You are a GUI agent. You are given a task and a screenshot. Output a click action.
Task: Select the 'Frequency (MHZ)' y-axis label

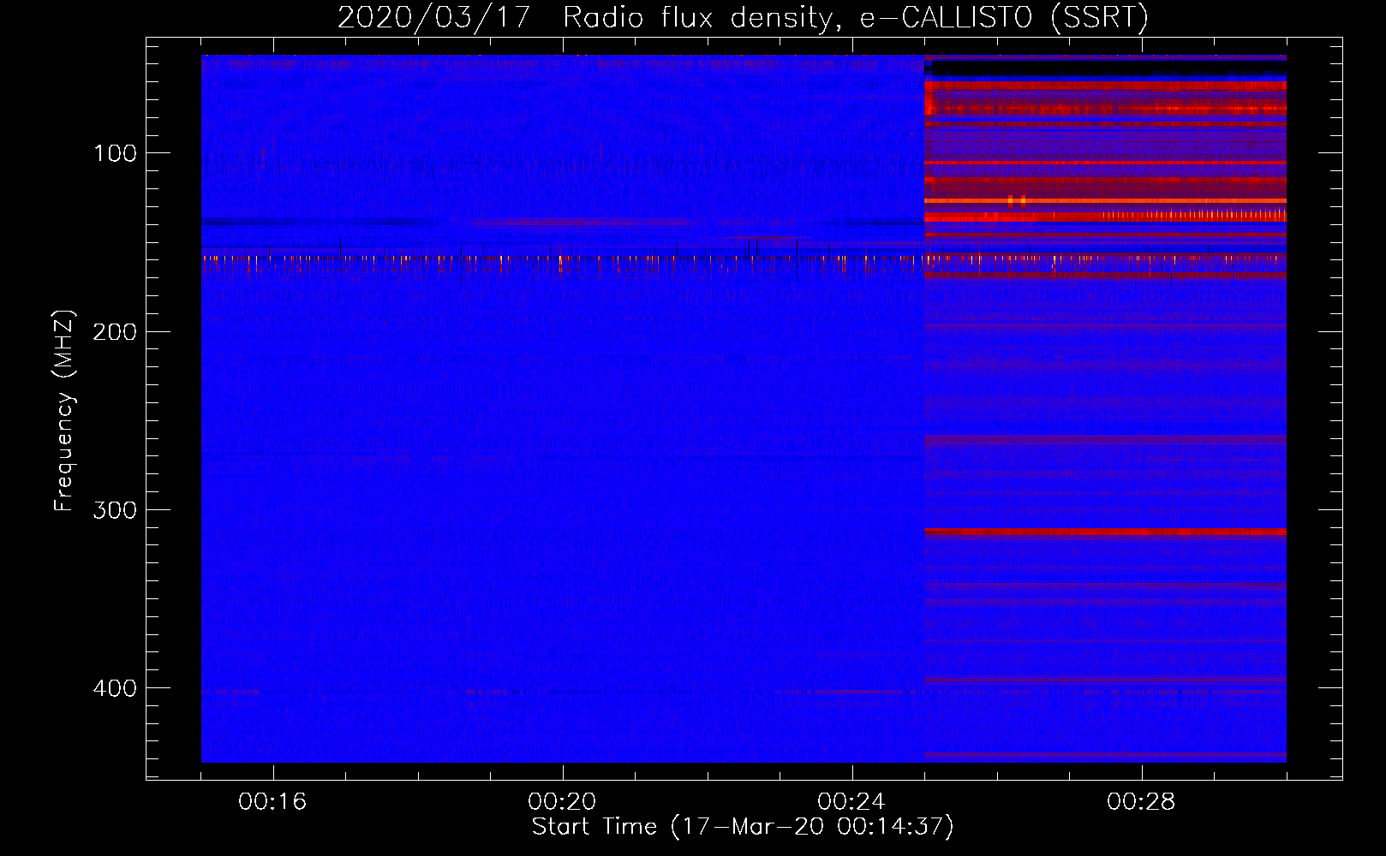[64, 411]
